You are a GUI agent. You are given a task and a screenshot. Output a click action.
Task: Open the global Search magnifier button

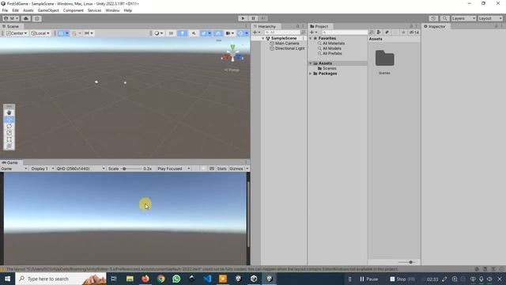444,18
